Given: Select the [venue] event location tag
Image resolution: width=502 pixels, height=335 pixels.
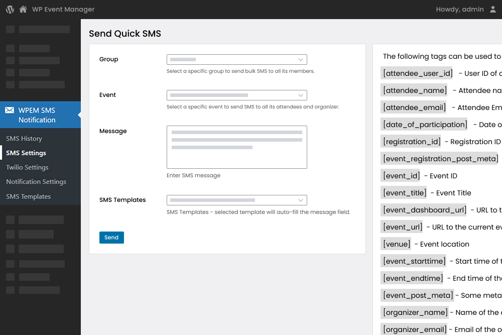Looking at the screenshot, I should (396, 244).
